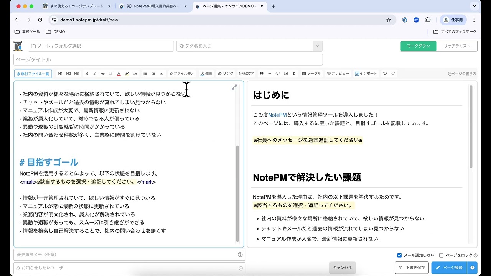The height and width of the screenshot is (276, 491).
Task: Apply italic formatting
Action: pyautogui.click(x=94, y=73)
